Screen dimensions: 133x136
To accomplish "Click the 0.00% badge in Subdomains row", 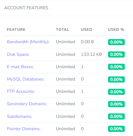I will [116, 116].
